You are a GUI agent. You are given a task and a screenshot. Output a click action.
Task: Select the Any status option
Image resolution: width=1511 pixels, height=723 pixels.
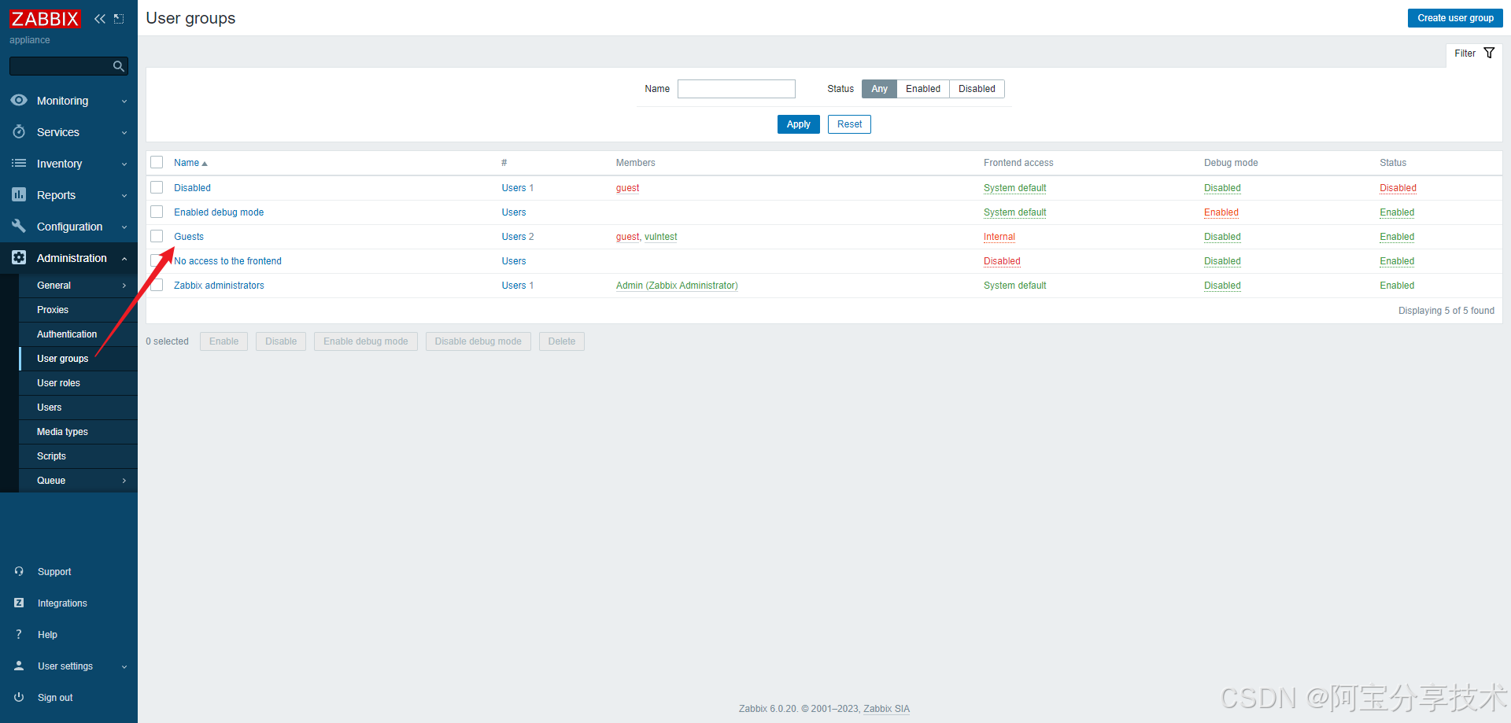tap(879, 89)
